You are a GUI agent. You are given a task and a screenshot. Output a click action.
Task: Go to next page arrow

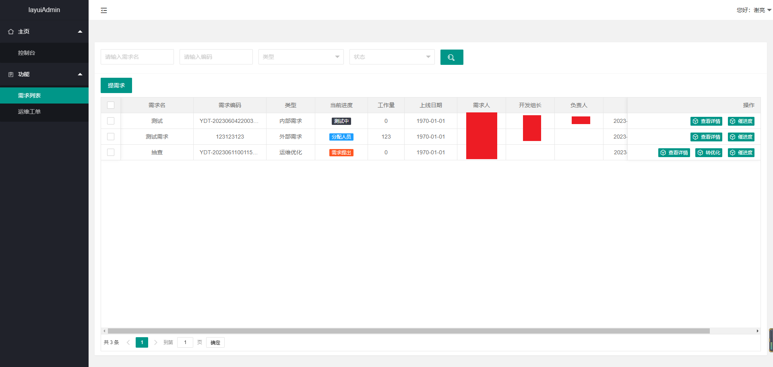(x=155, y=342)
